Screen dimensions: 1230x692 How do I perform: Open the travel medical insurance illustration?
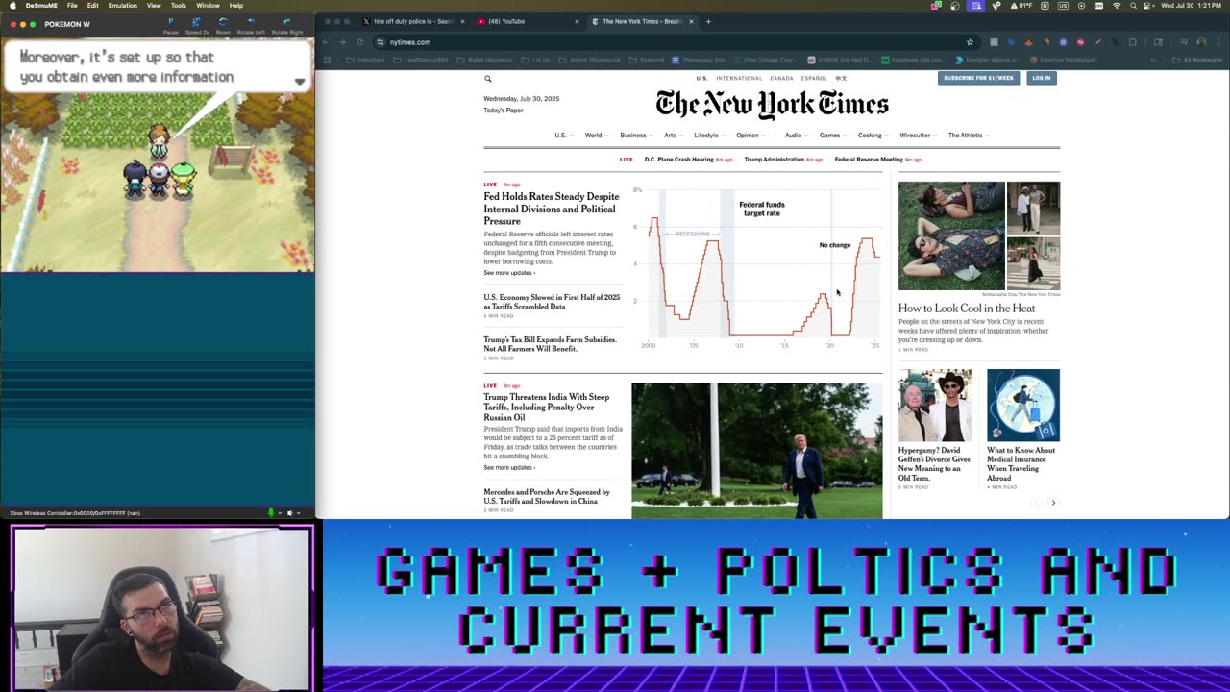coord(1023,406)
